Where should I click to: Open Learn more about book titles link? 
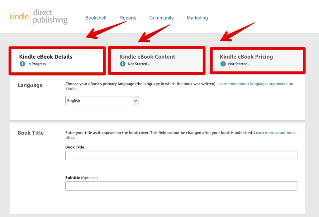pyautogui.click(x=275, y=133)
